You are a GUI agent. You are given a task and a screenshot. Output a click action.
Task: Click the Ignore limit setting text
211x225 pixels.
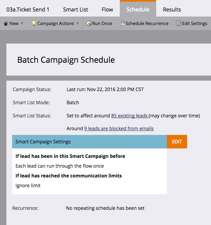point(28,186)
